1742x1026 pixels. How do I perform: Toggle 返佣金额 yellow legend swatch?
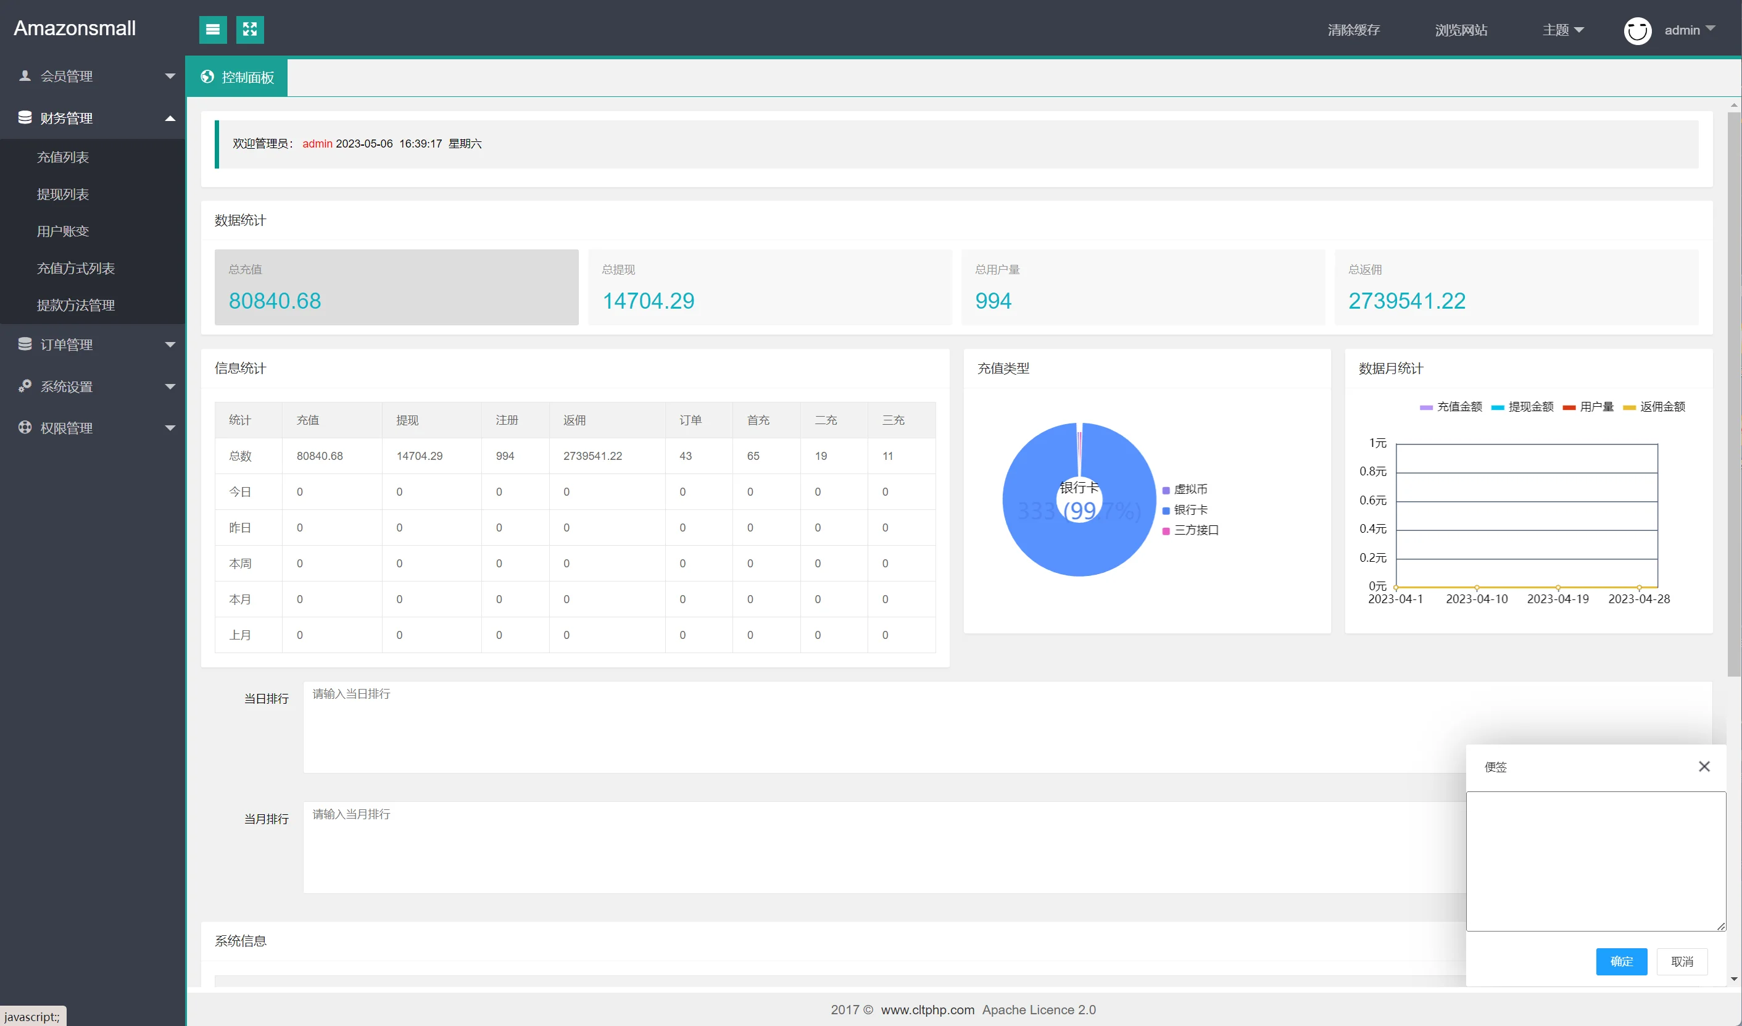1629,407
